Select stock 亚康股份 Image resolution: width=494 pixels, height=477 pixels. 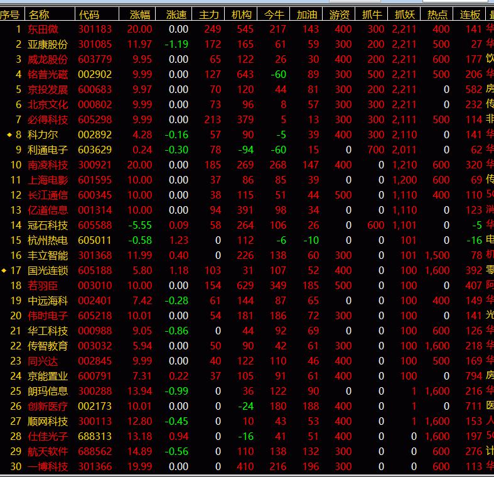click(x=48, y=45)
